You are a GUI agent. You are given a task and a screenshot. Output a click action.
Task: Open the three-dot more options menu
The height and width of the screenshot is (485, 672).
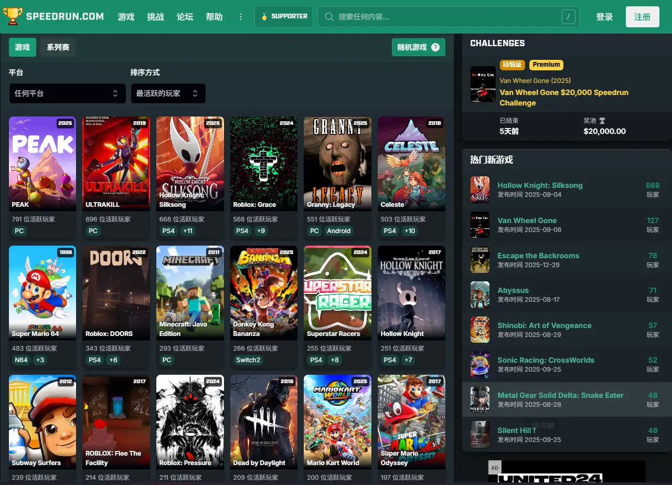[241, 17]
